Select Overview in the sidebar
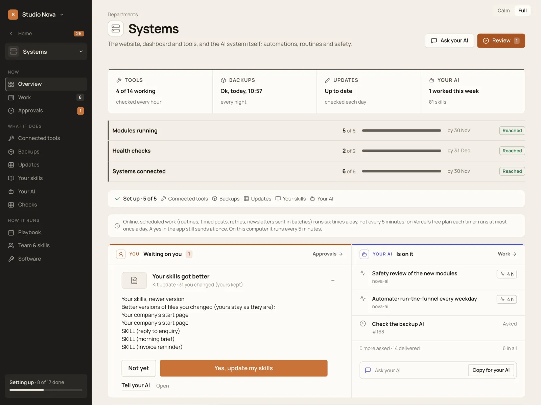 (x=46, y=84)
